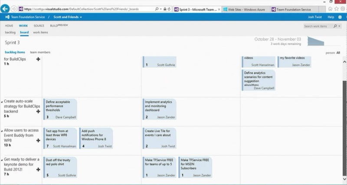Collapse Allow users to access Event Buddy row
The image size is (347, 185).
click(x=2, y=131)
